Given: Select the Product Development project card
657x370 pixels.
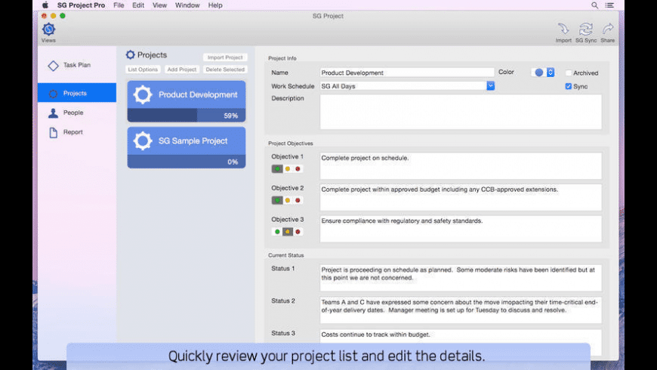Looking at the screenshot, I should (x=187, y=101).
